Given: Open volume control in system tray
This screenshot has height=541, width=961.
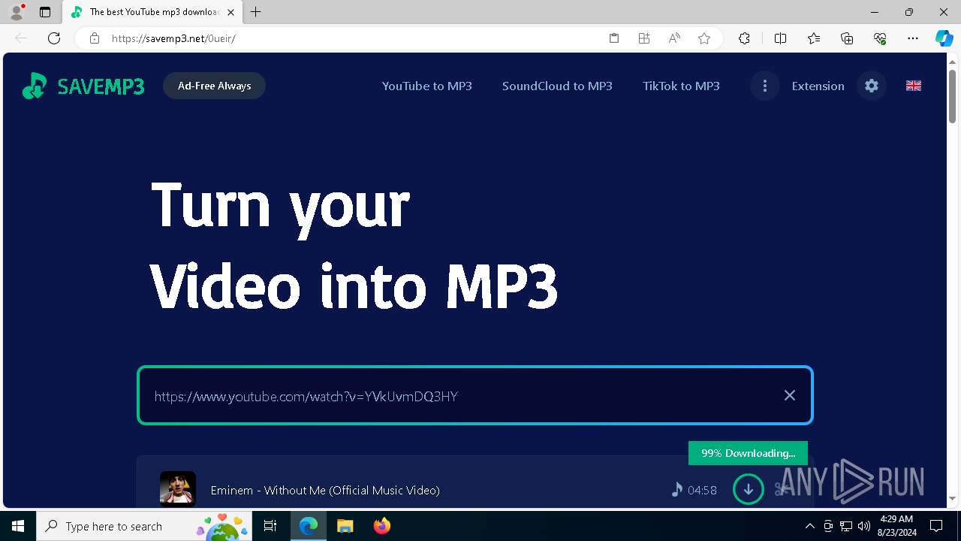Looking at the screenshot, I should [863, 526].
